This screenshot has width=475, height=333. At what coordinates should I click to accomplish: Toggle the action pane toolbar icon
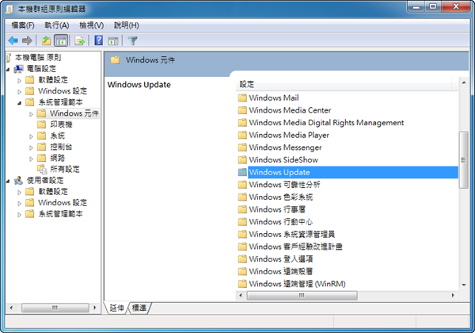tap(113, 40)
